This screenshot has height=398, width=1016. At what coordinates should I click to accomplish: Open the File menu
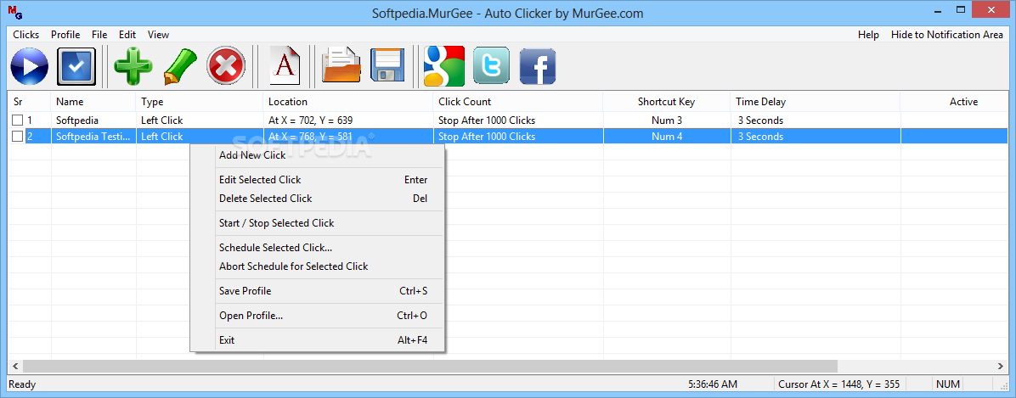click(x=99, y=35)
